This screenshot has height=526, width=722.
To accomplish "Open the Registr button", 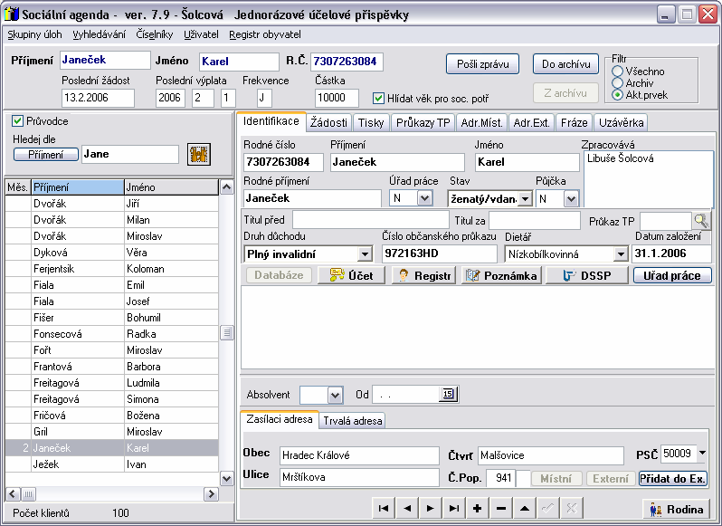I will (x=423, y=275).
